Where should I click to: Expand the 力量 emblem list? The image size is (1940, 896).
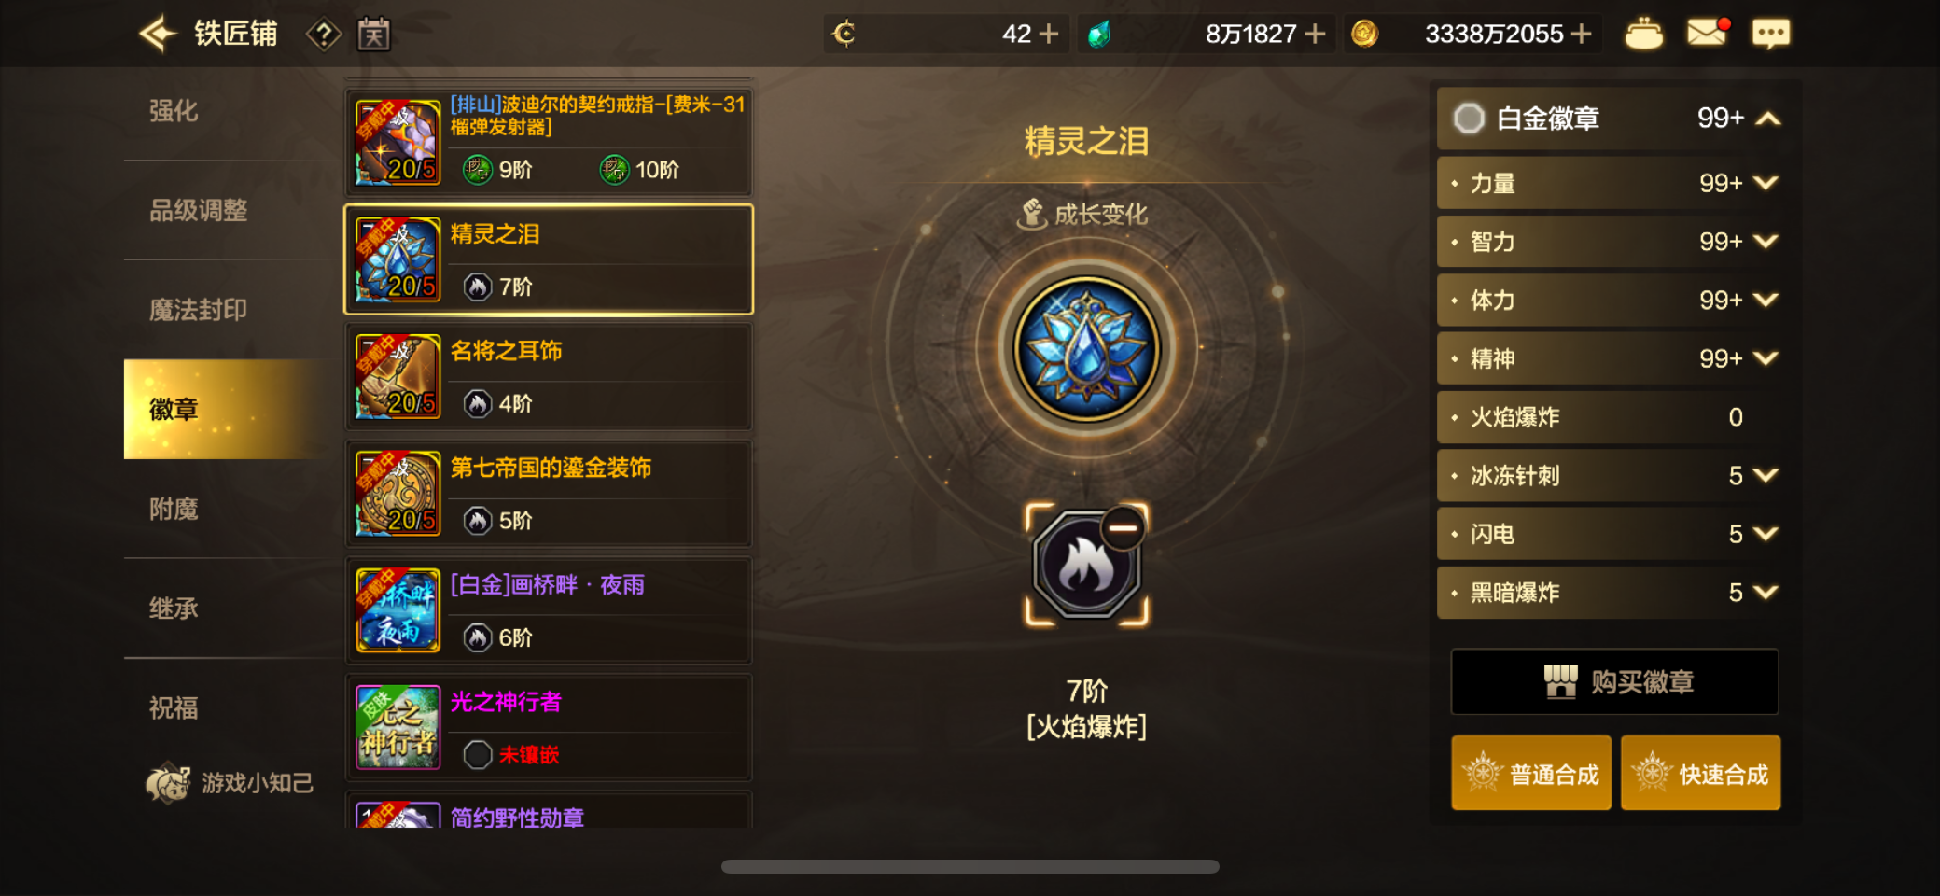pyautogui.click(x=1766, y=183)
